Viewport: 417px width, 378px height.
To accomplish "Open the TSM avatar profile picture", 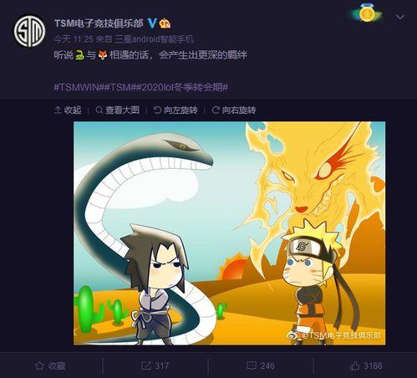I will pos(29,31).
